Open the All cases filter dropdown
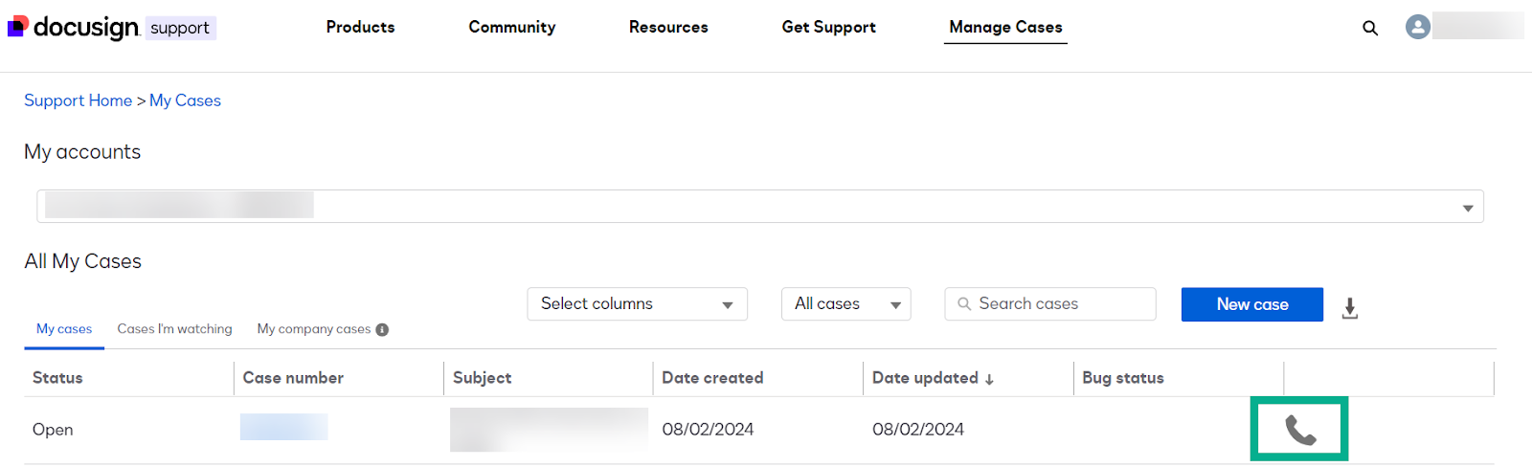Image resolution: width=1532 pixels, height=467 pixels. point(845,304)
